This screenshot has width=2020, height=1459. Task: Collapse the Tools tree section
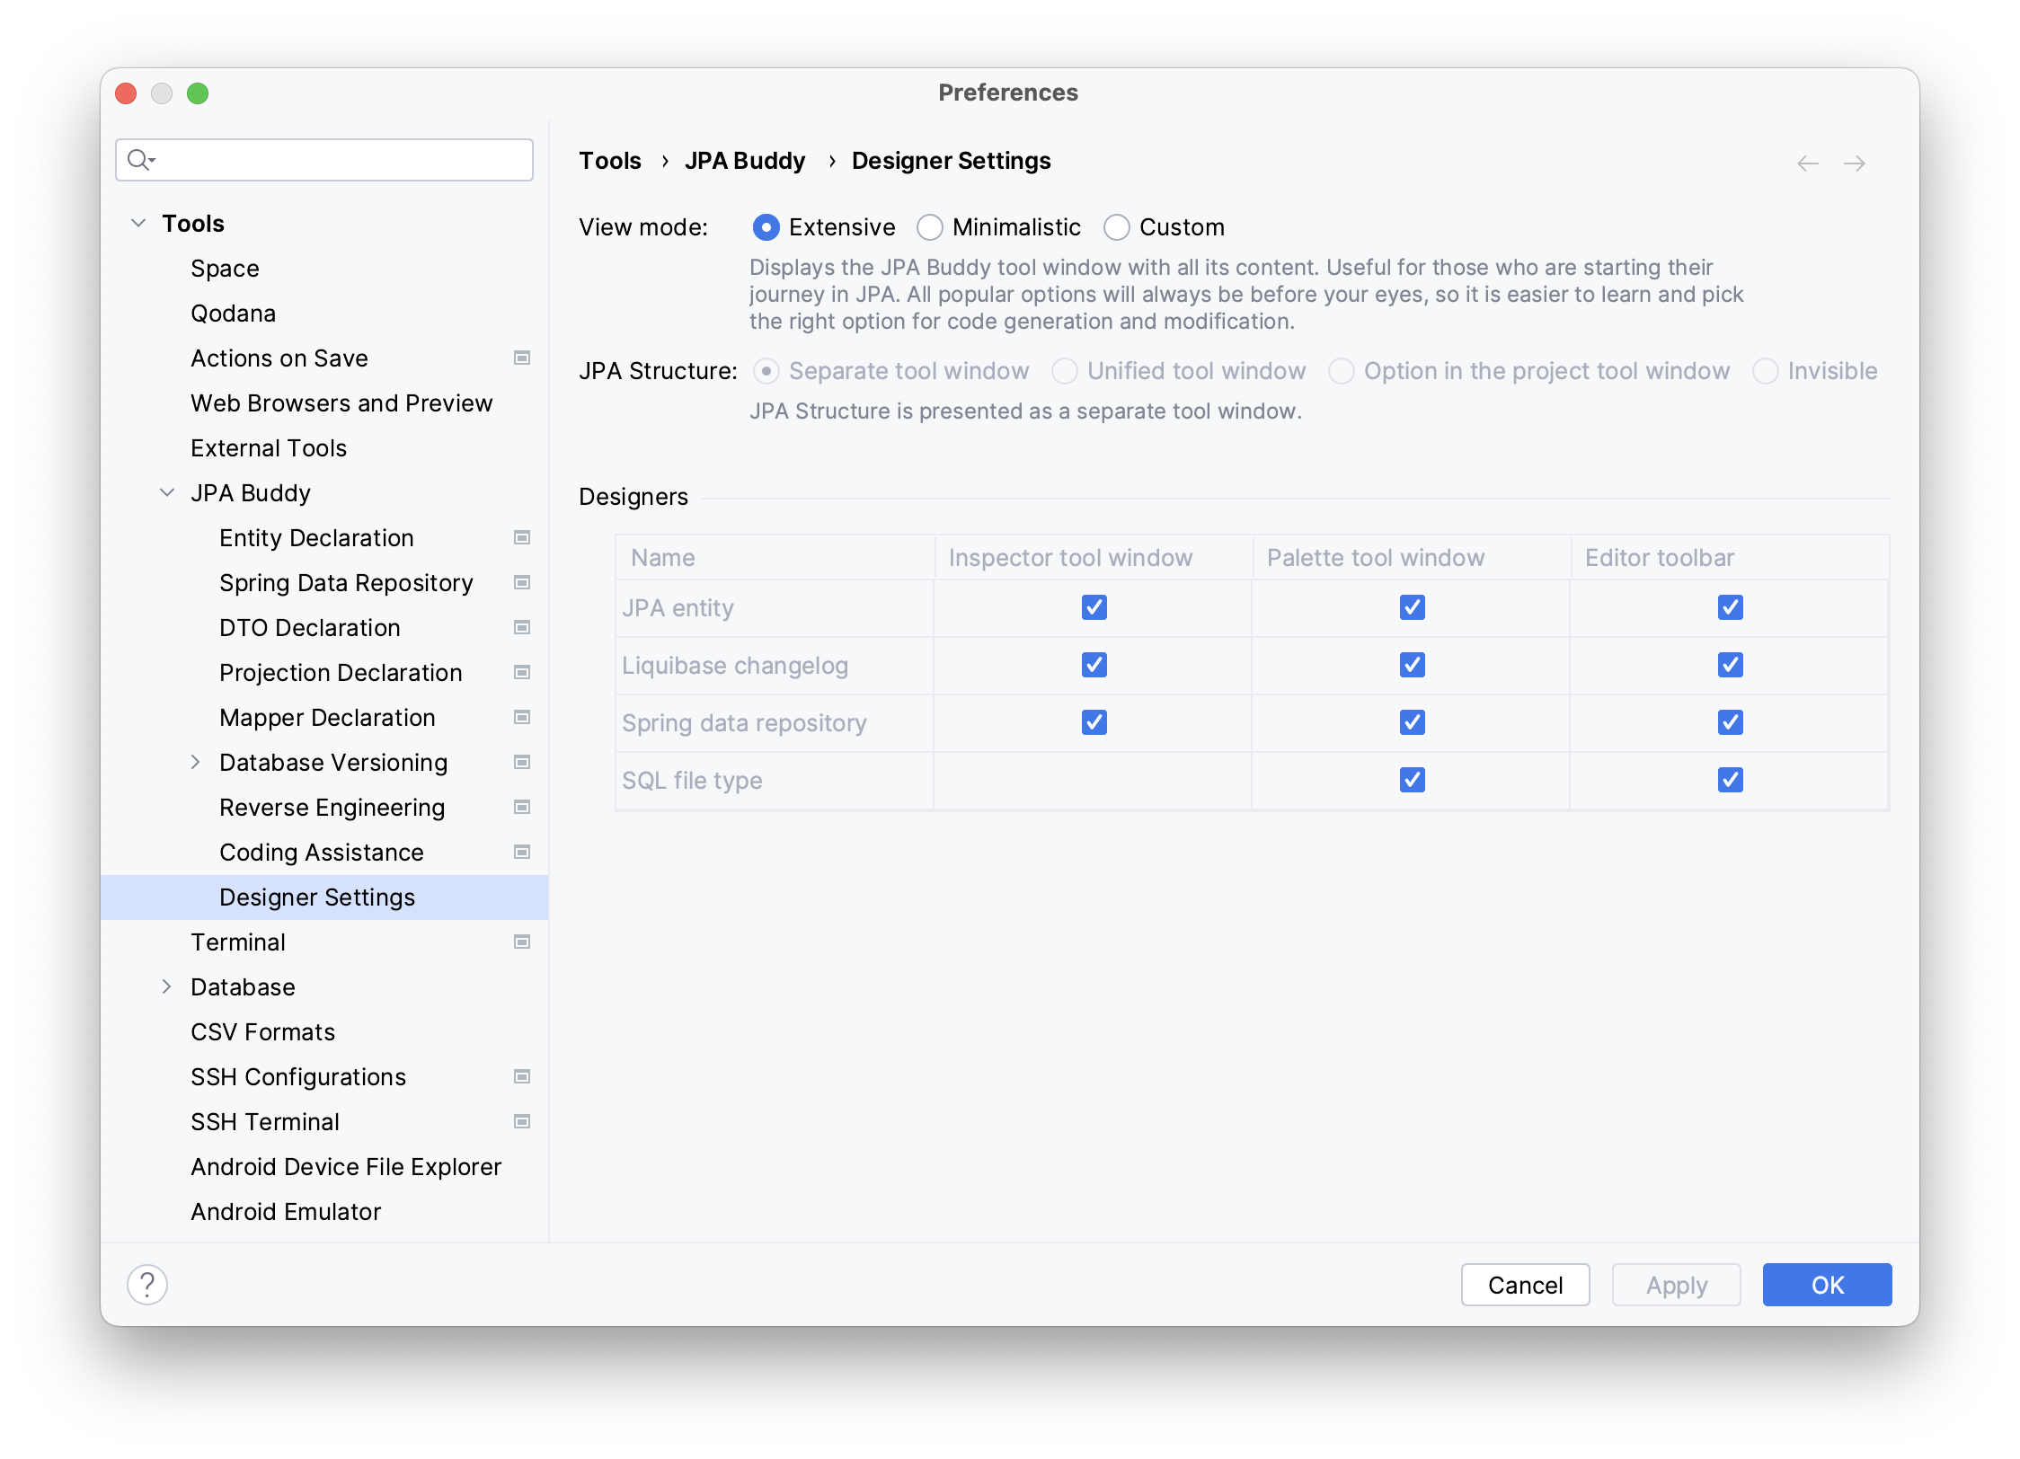[x=138, y=223]
